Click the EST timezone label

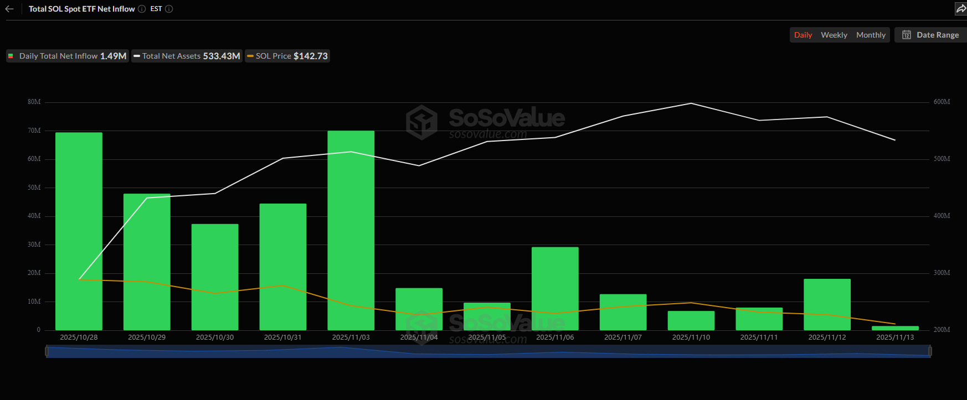click(156, 9)
